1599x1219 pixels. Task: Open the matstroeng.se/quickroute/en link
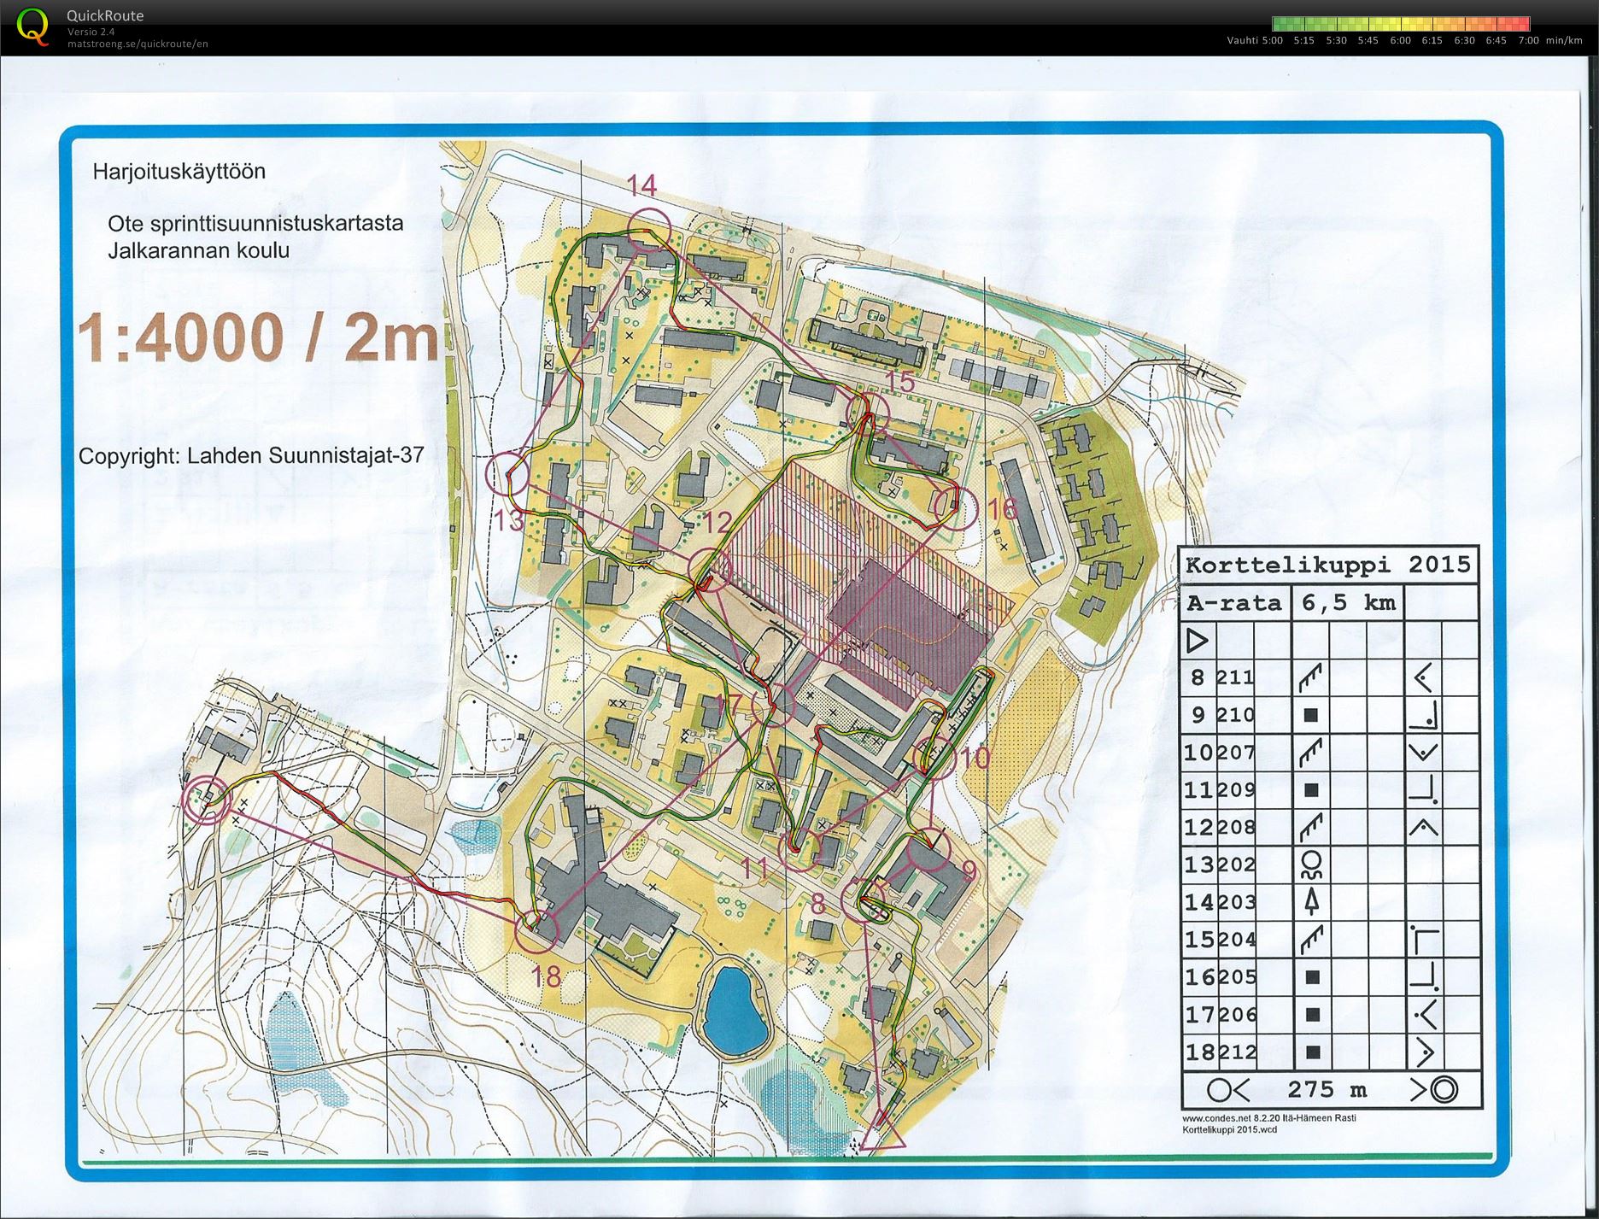138,44
